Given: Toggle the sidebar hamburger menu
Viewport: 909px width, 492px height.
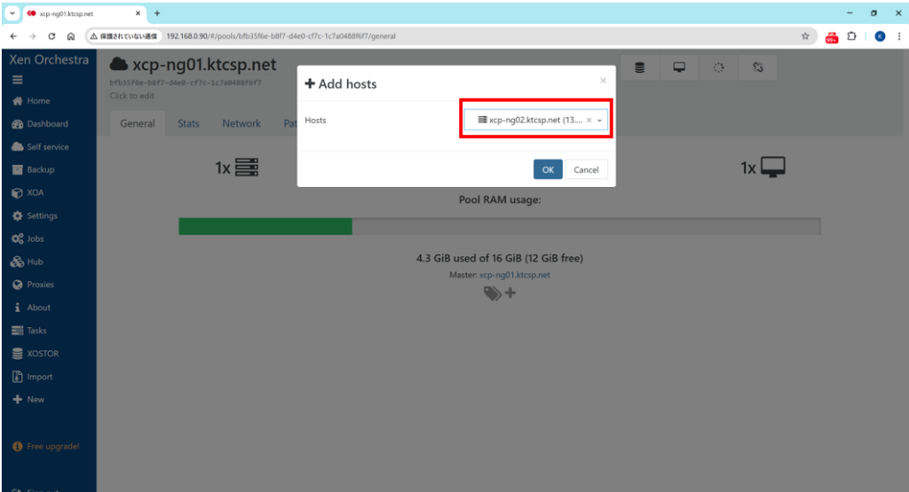Looking at the screenshot, I should [17, 80].
